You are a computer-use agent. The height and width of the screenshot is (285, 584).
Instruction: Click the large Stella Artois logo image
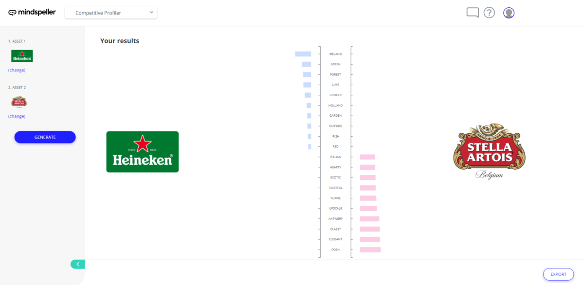pyautogui.click(x=489, y=151)
